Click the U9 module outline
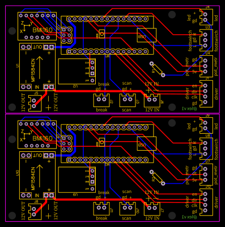The image size is (225, 227). [77, 180]
